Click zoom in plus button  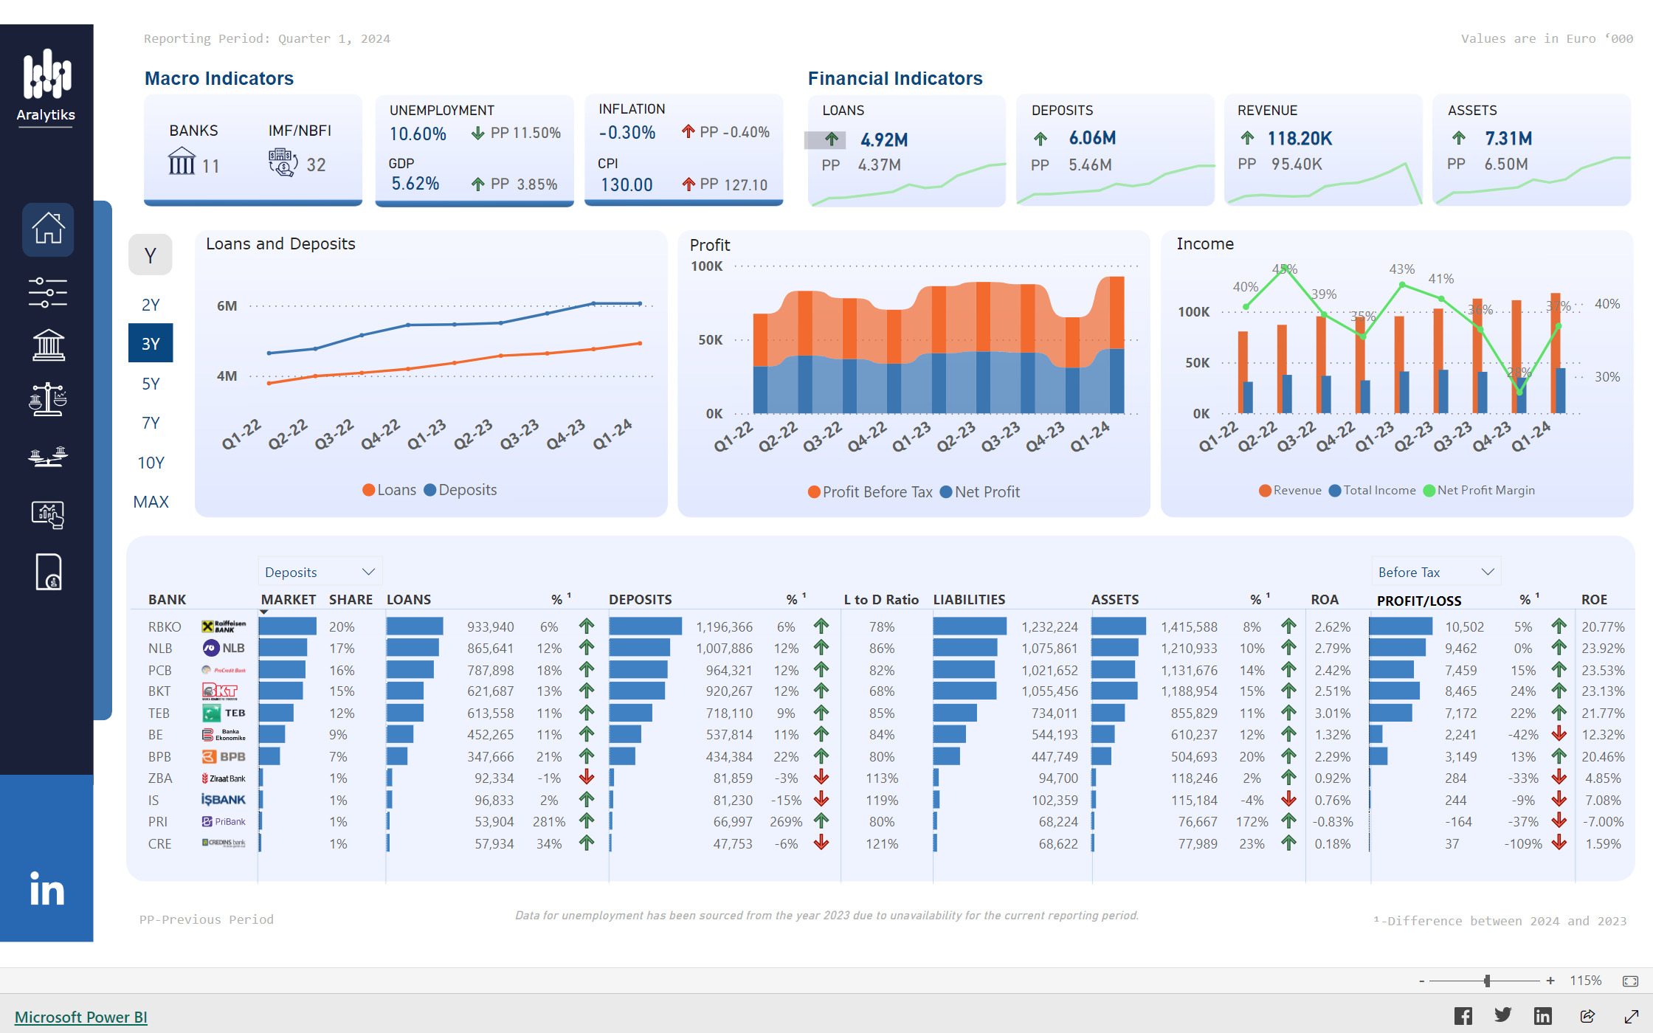coord(1550,981)
